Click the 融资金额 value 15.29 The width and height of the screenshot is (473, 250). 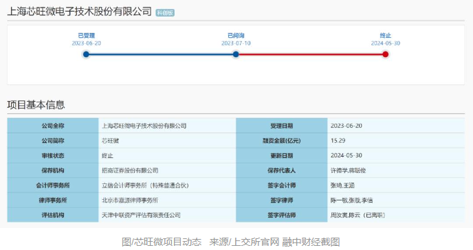[x=338, y=141]
